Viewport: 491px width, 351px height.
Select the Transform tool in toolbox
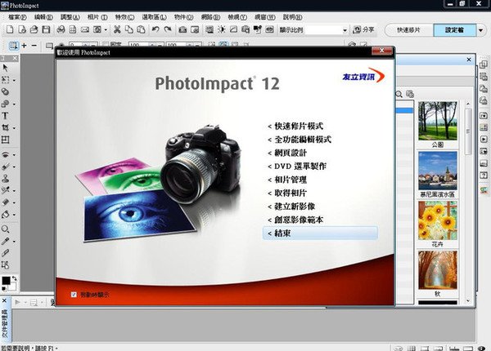(x=6, y=140)
